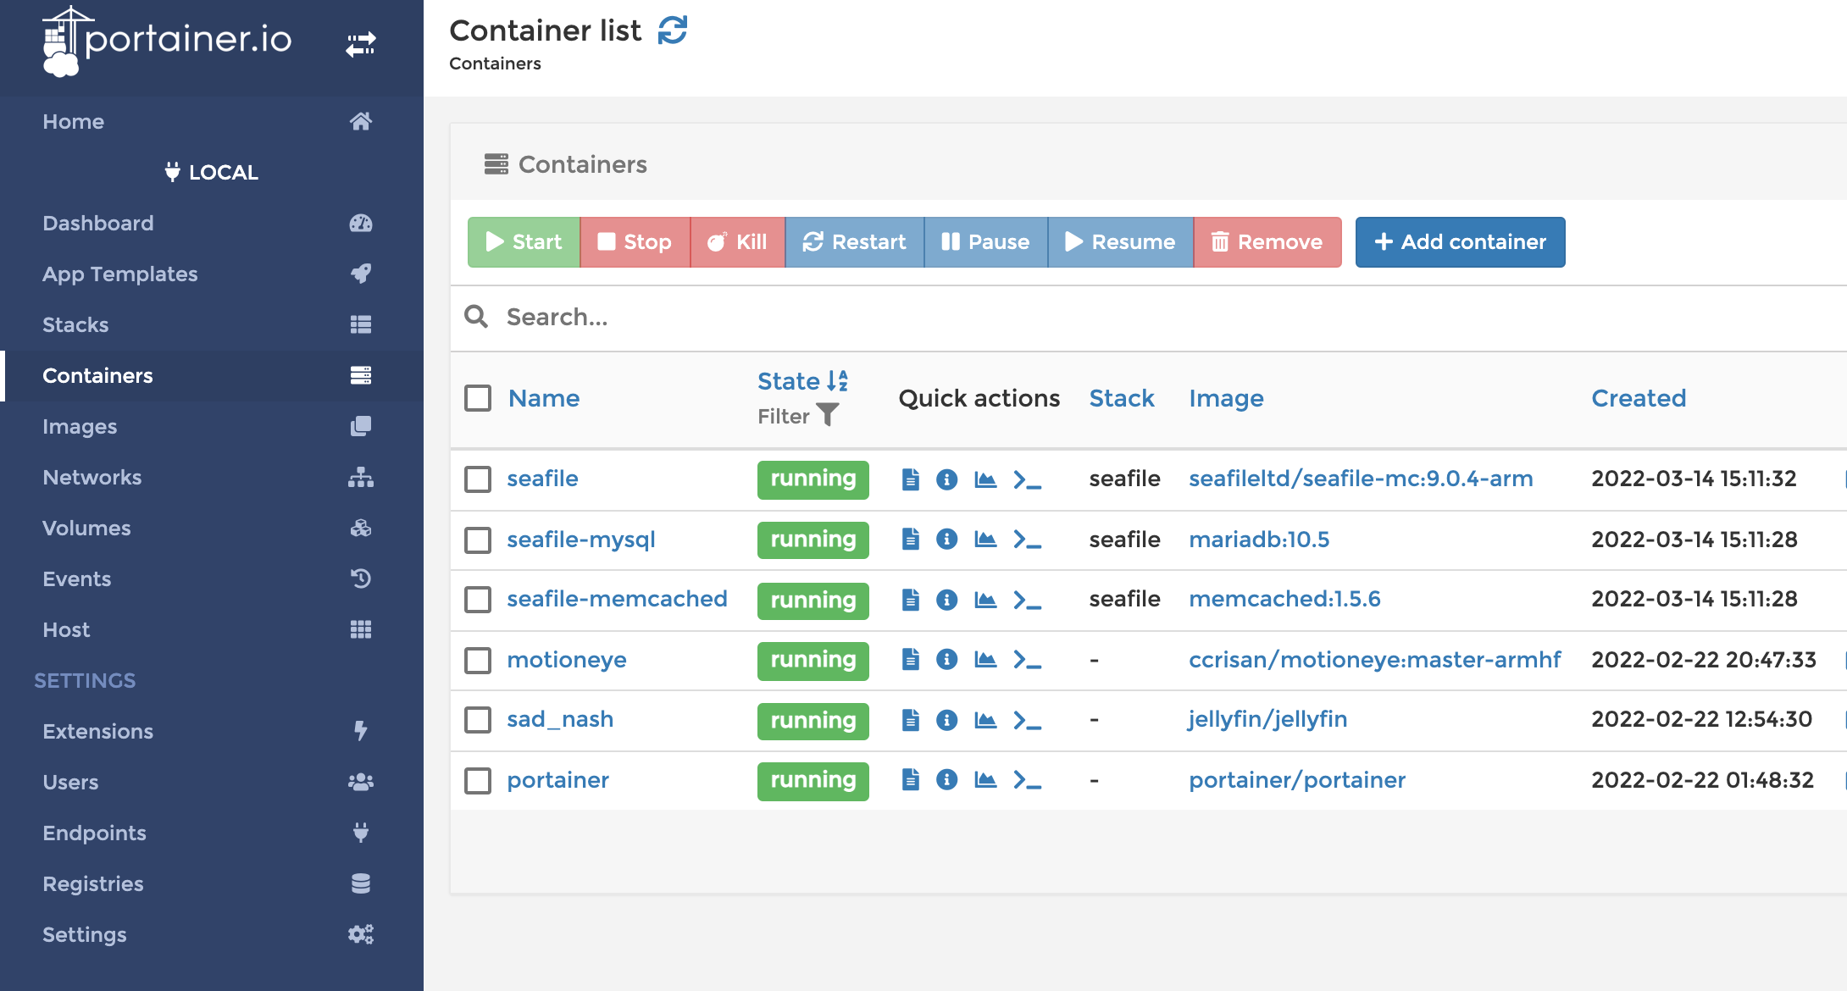The width and height of the screenshot is (1847, 991).
Task: Click the Add container button
Action: tap(1460, 242)
